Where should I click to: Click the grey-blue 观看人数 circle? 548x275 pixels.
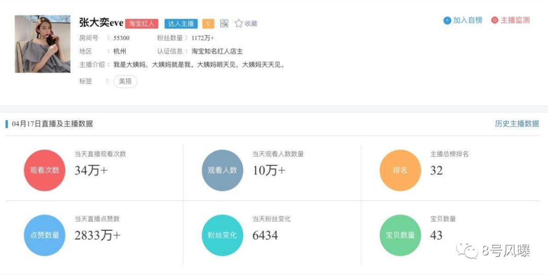[222, 170]
